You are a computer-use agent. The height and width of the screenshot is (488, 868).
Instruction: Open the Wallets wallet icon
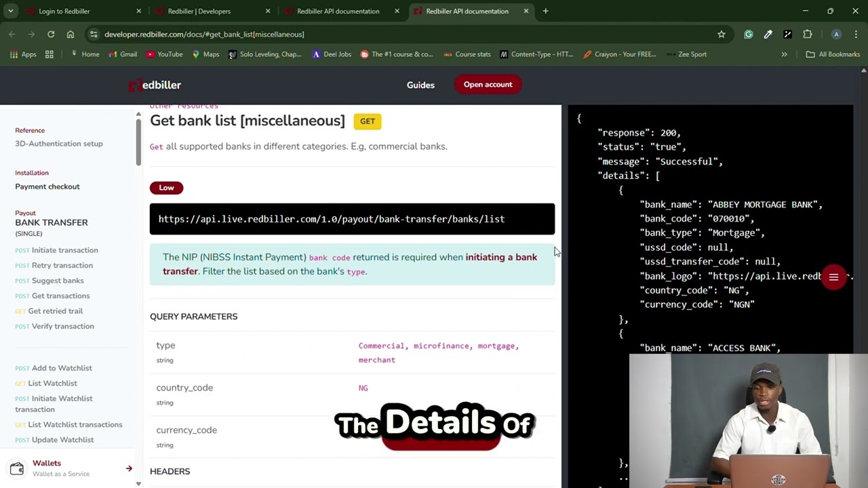17,468
